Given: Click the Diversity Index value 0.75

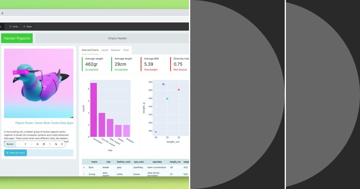Looking at the screenshot, I should click(178, 64).
